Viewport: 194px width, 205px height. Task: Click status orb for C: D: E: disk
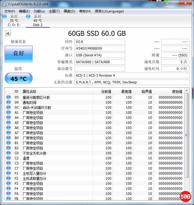5,16
